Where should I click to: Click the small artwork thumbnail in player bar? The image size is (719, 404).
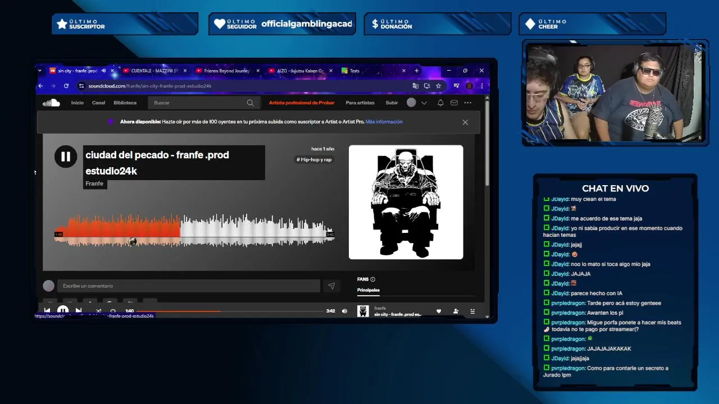coord(363,311)
